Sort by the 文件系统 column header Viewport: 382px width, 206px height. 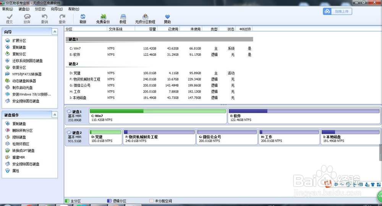121,29
